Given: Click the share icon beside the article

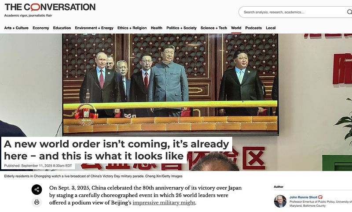Looking at the screenshot, I should pyautogui.click(x=37, y=190).
